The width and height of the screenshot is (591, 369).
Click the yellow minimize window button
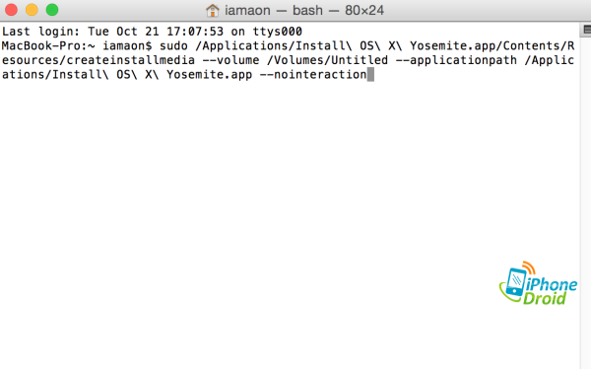(32, 10)
